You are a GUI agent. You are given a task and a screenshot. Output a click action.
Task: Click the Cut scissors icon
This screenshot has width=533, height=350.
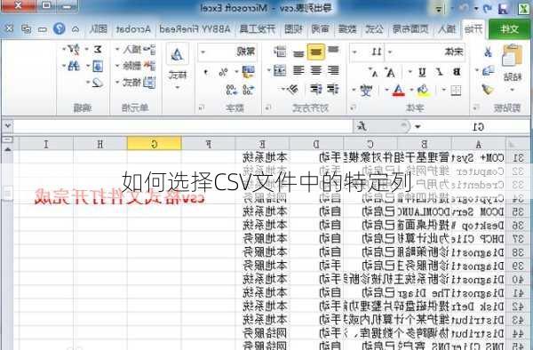click(x=488, y=52)
